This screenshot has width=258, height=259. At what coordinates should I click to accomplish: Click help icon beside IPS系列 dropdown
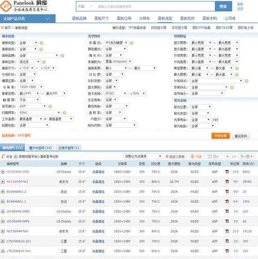pyautogui.click(x=132, y=43)
